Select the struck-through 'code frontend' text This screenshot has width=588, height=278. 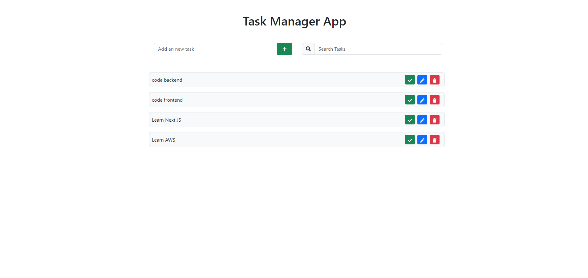tap(167, 100)
